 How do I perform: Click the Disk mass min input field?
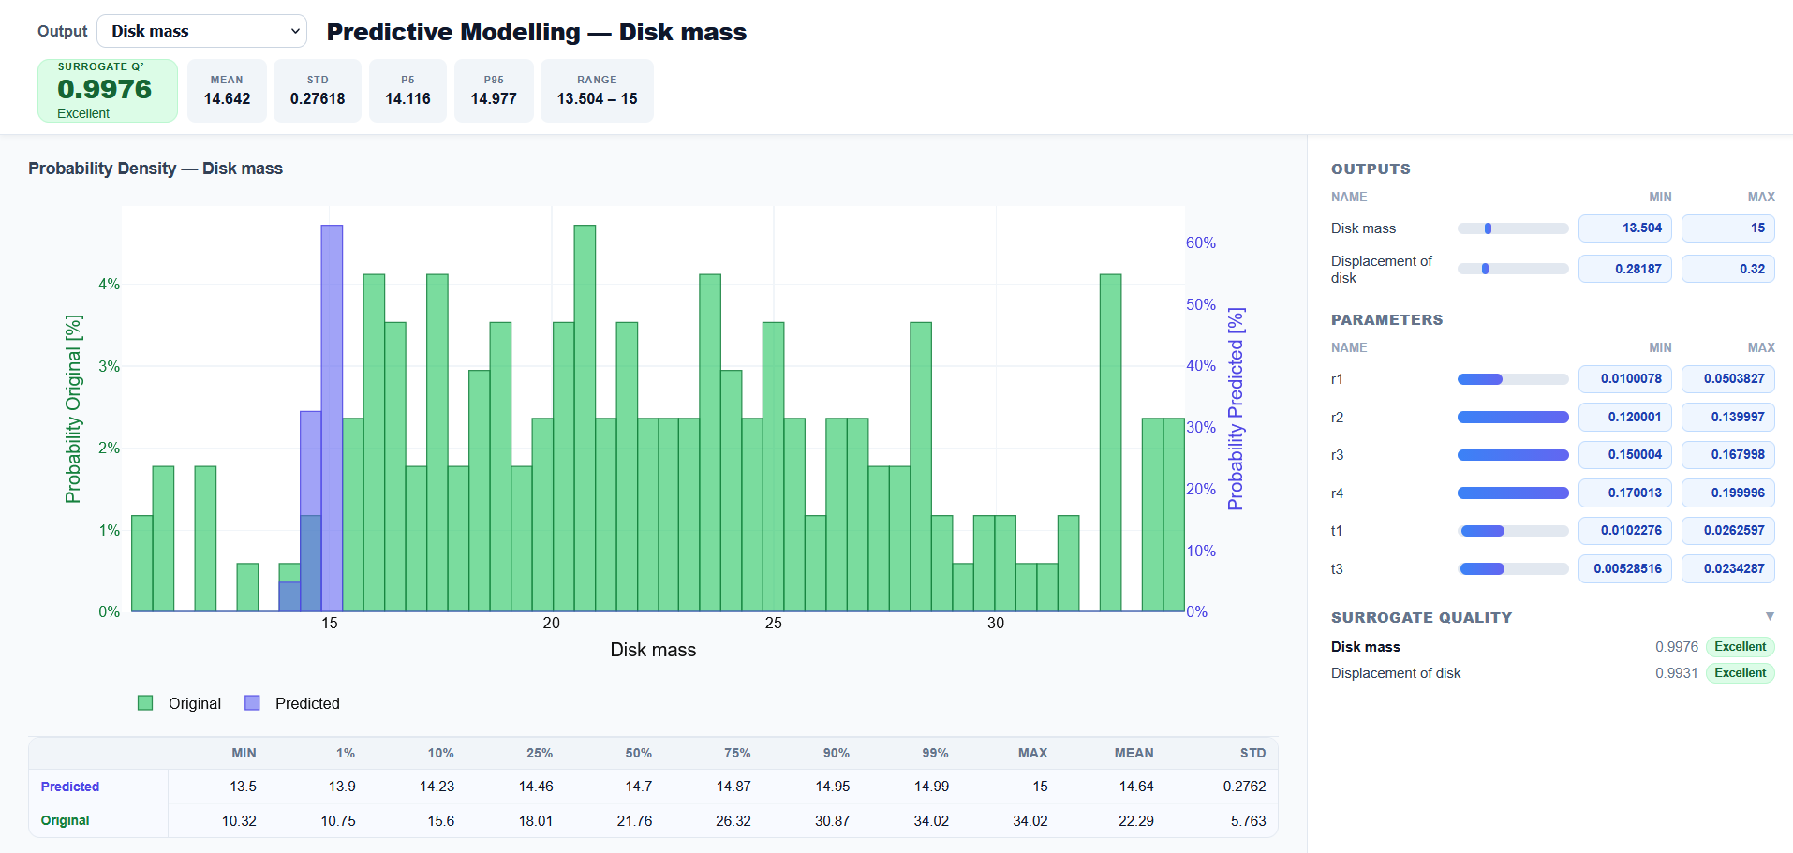[x=1624, y=228]
